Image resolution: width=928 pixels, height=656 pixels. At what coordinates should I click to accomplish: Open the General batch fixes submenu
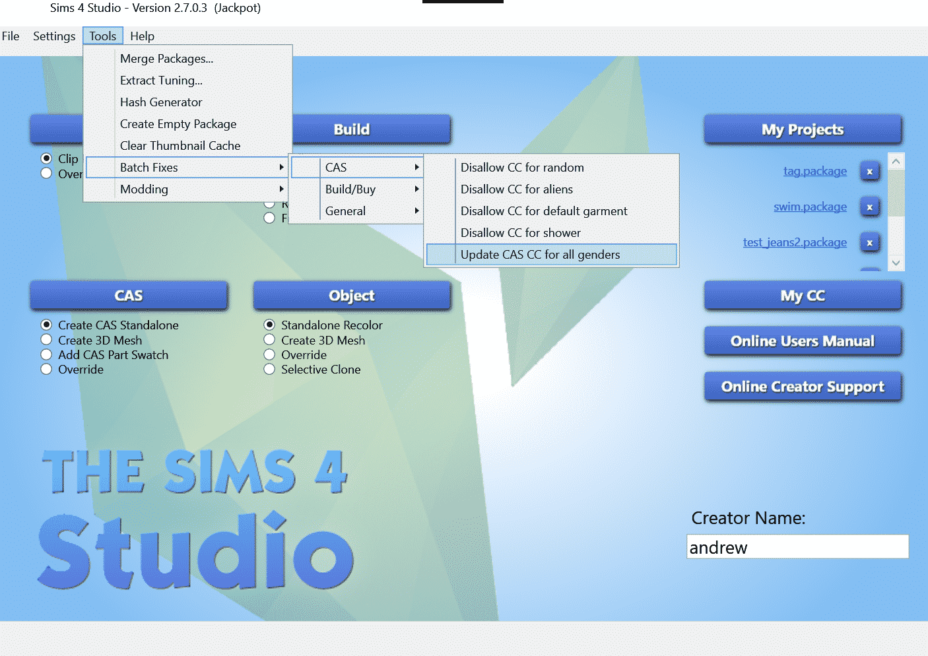(x=356, y=211)
